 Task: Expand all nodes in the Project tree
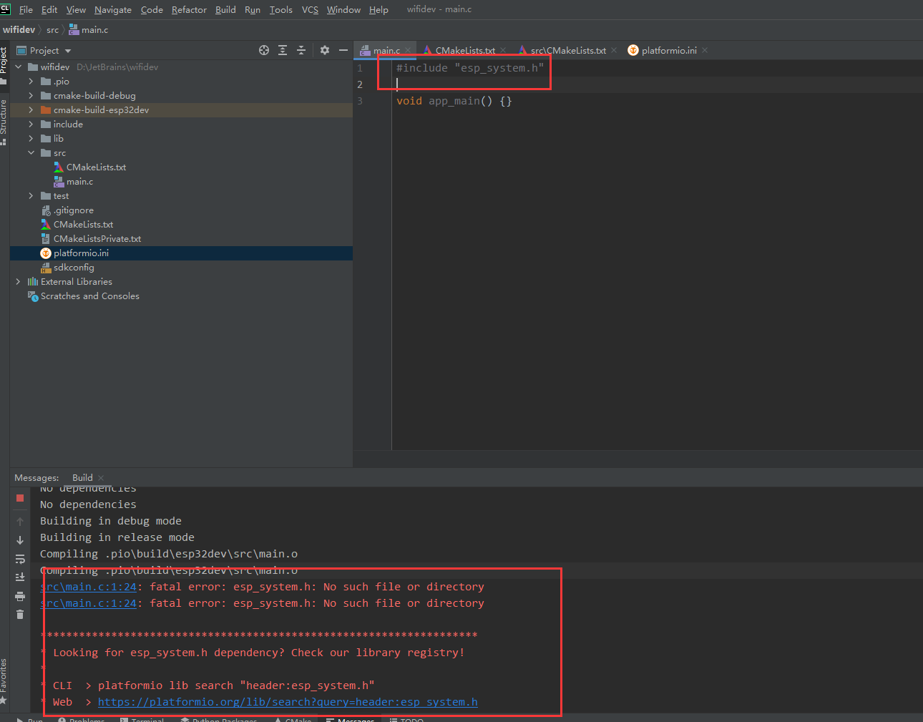(x=283, y=50)
